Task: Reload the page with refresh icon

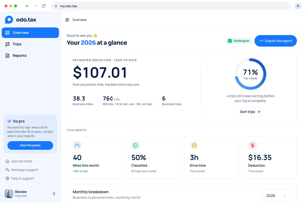Action: click(x=44, y=6)
